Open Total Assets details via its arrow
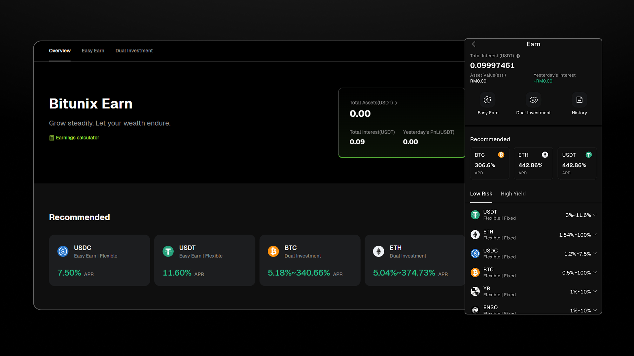 click(396, 103)
